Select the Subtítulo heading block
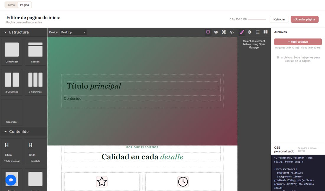325x191 pixels. (x=35, y=152)
